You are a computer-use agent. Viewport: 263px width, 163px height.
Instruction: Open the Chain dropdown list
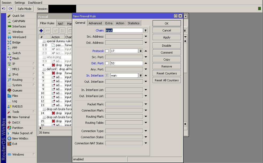[x=146, y=30]
